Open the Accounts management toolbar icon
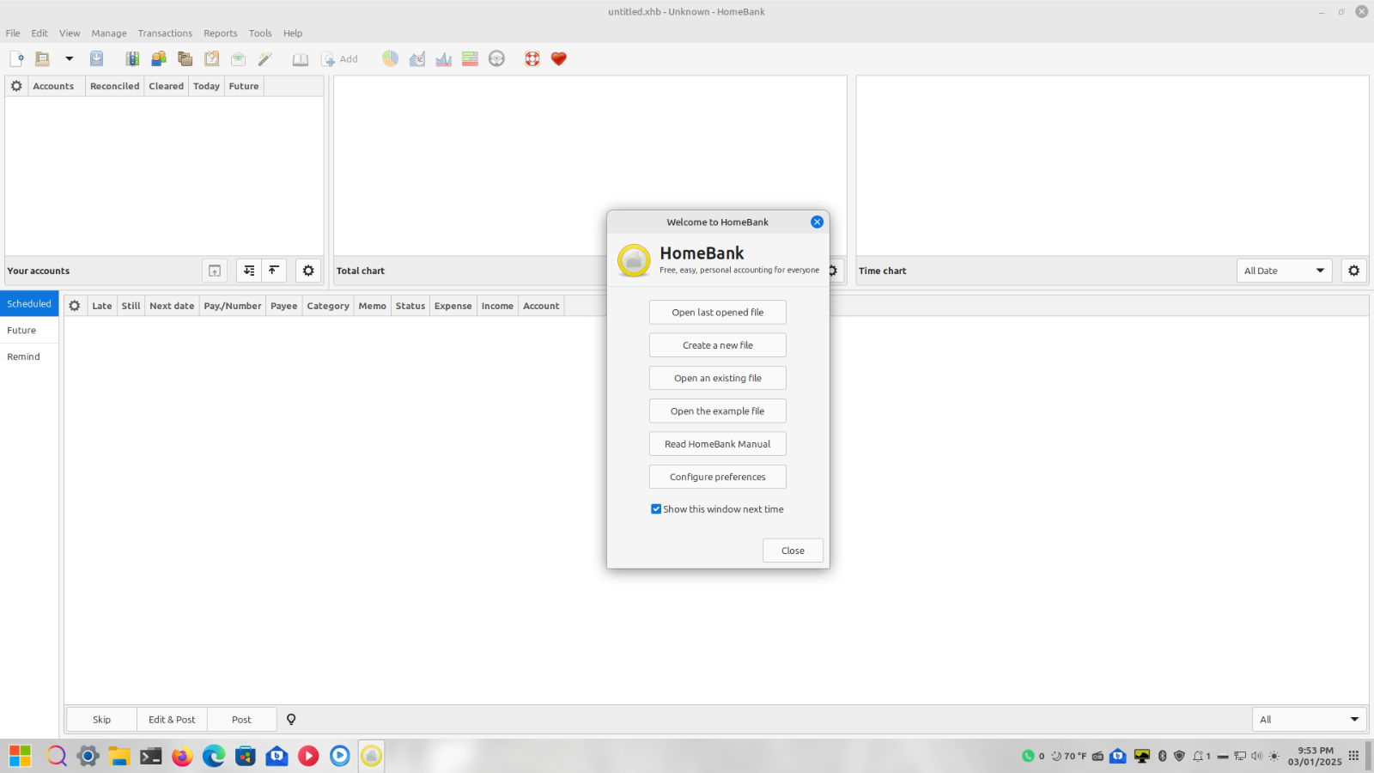The width and height of the screenshot is (1374, 773). tap(132, 58)
